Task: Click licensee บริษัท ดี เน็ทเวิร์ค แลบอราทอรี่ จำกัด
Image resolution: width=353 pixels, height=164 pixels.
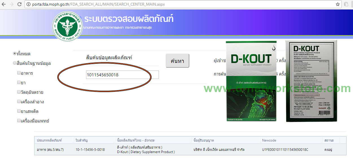Action: [x=219, y=150]
